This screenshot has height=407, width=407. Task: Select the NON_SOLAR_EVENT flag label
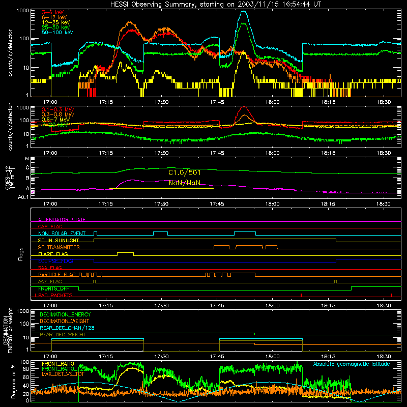coord(62,234)
